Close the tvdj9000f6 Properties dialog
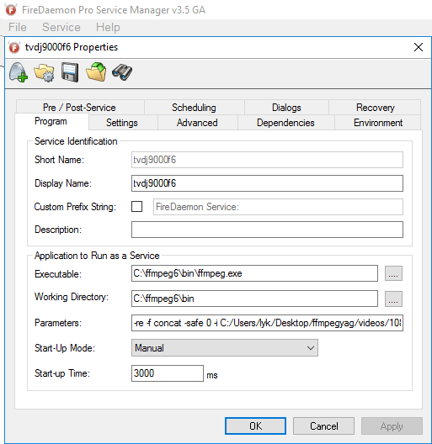The image size is (432, 444). click(x=419, y=47)
